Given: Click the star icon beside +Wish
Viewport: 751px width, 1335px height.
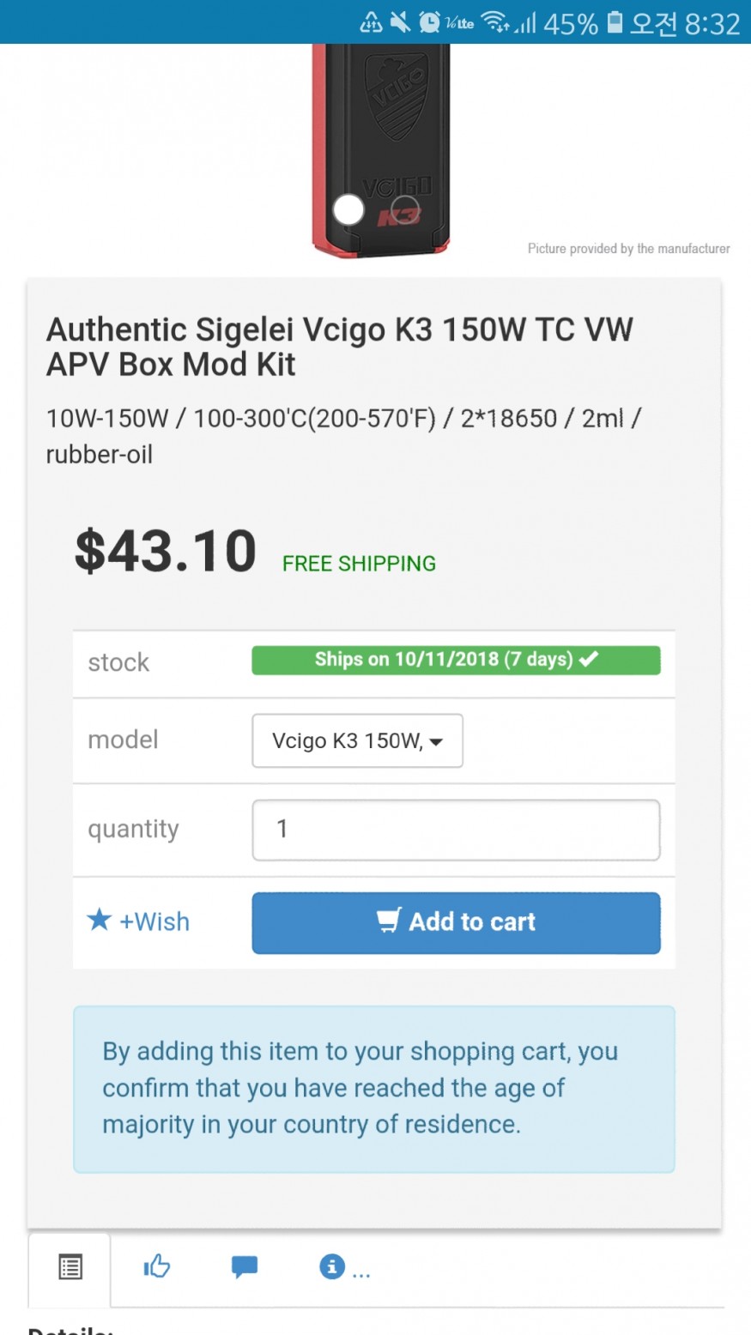Looking at the screenshot, I should tap(100, 921).
